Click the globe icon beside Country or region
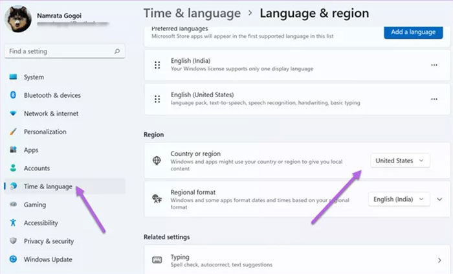 tap(157, 161)
